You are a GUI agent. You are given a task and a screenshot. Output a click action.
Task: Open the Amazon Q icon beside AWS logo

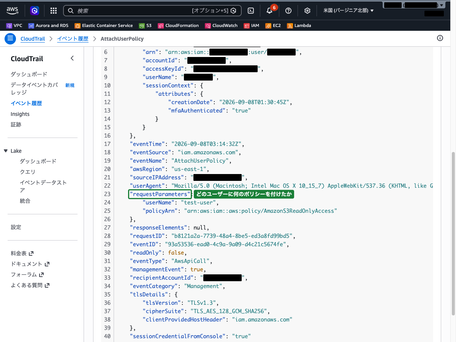pyautogui.click(x=35, y=11)
